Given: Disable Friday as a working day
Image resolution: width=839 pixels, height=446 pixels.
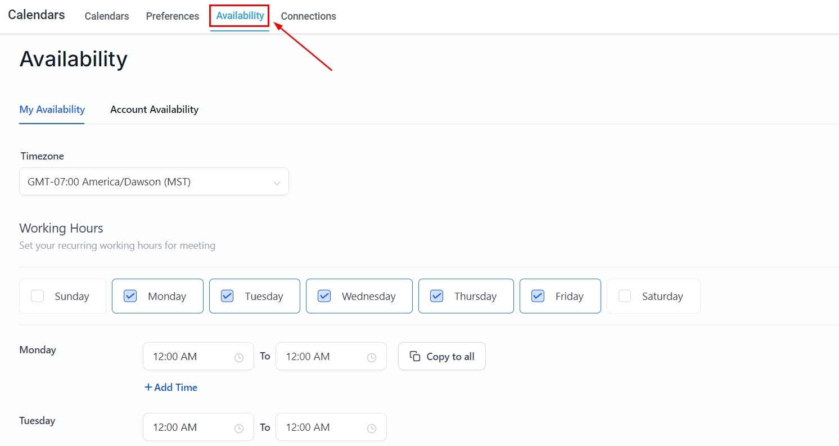Looking at the screenshot, I should [x=538, y=296].
